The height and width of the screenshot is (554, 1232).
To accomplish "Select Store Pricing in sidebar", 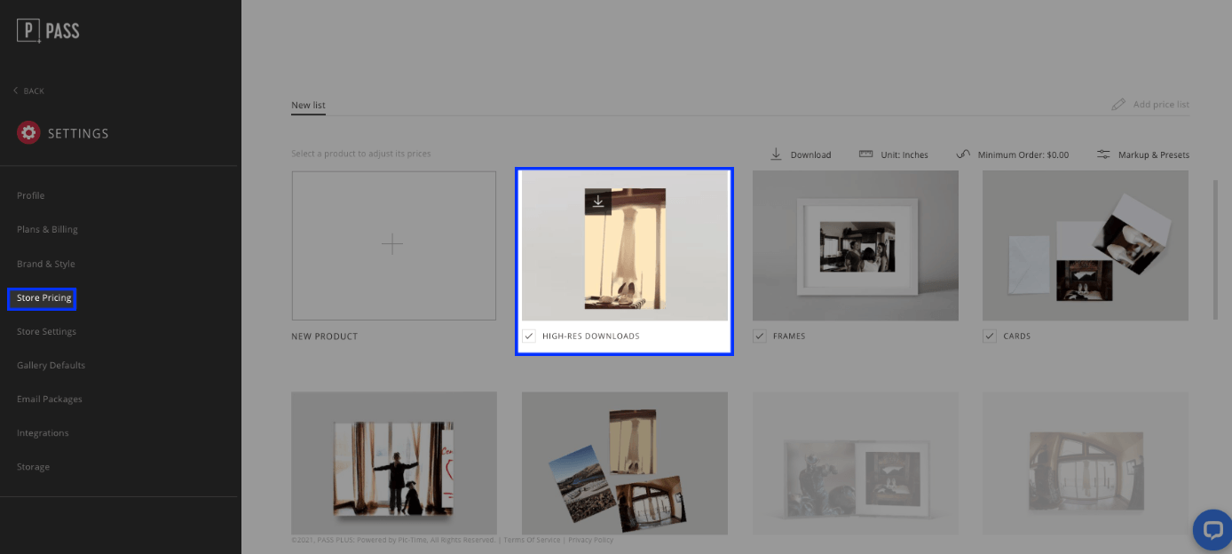I will click(x=43, y=297).
